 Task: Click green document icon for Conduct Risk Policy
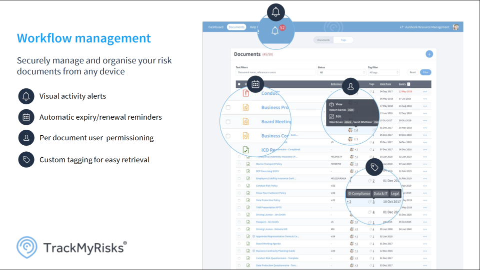coord(248,186)
